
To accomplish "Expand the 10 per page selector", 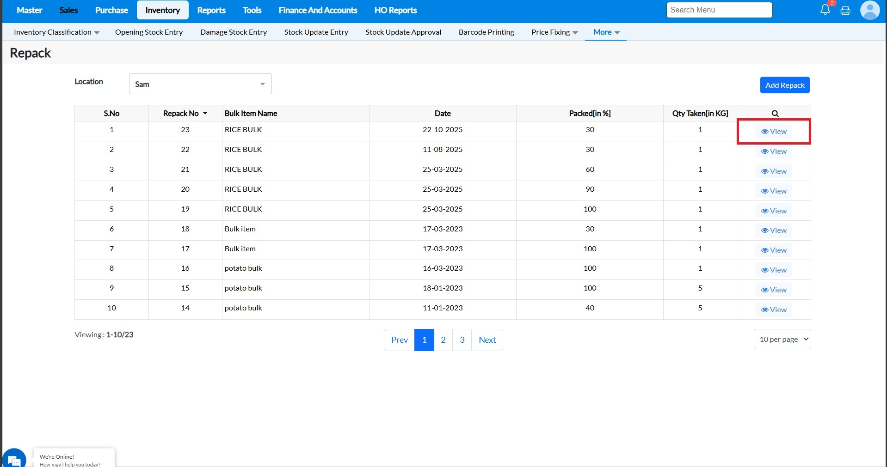I will click(x=782, y=339).
